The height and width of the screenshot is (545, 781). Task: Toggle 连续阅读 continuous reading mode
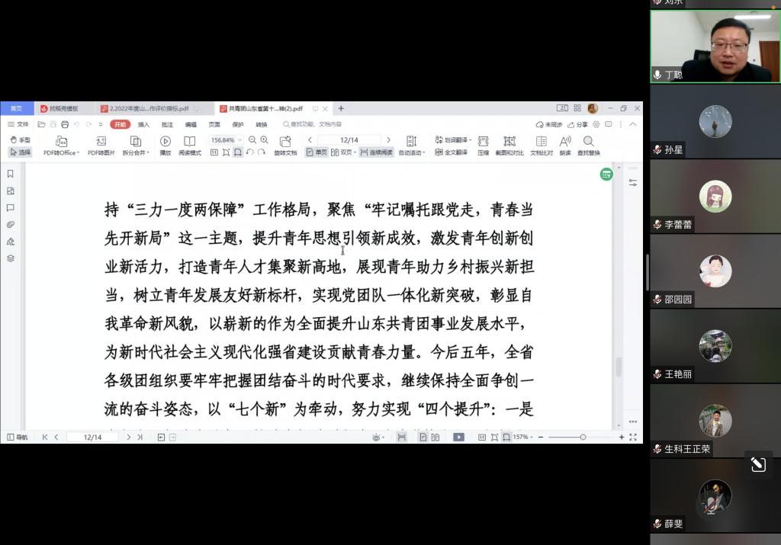(377, 152)
